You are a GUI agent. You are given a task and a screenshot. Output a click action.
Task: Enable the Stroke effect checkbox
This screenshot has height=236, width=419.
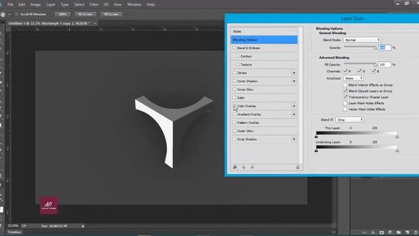pyautogui.click(x=234, y=73)
